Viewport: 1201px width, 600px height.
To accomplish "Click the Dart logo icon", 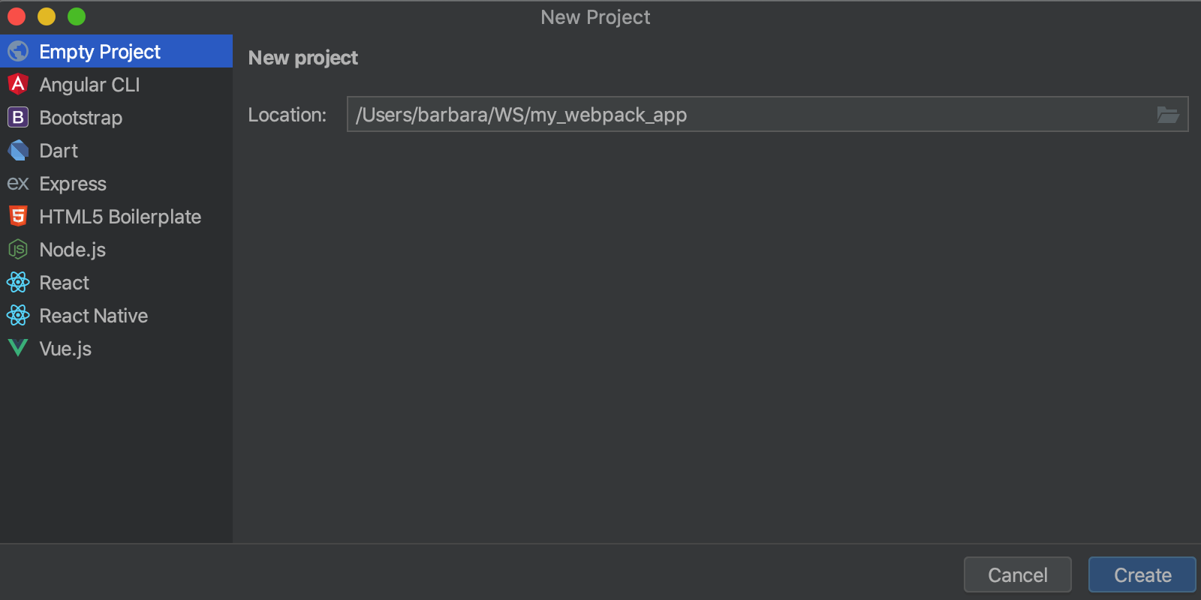I will (x=18, y=150).
